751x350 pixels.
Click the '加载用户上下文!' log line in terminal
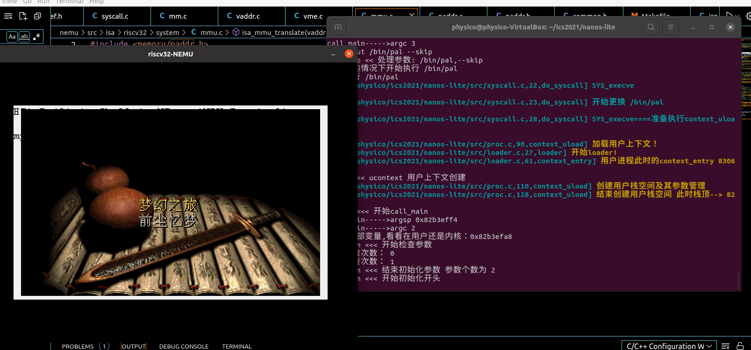(625, 144)
